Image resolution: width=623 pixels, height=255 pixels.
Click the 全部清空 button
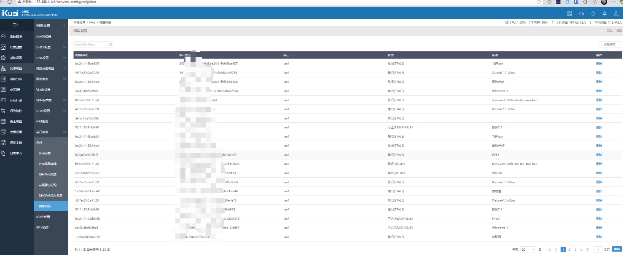click(609, 44)
